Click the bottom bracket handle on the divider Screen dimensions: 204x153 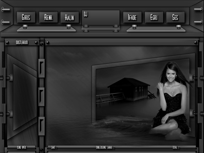coord(42,126)
